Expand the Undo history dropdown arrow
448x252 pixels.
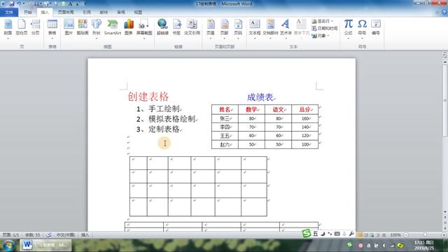tap(24, 4)
